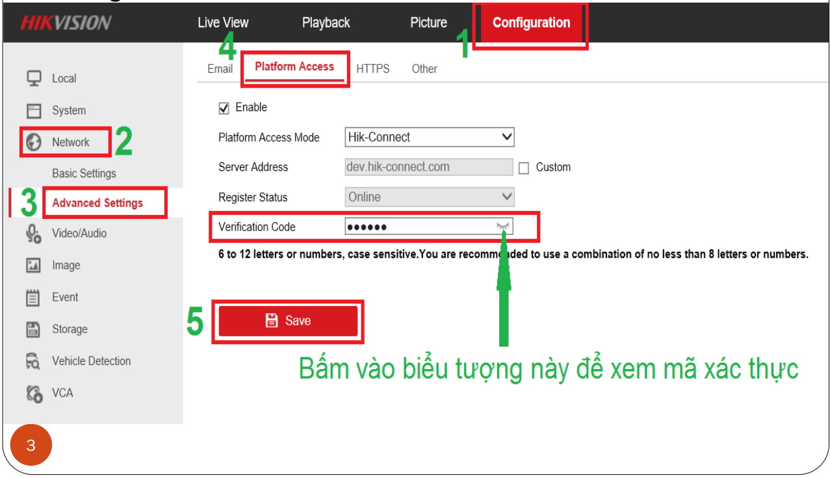Open the Storage menu entry

(x=70, y=329)
